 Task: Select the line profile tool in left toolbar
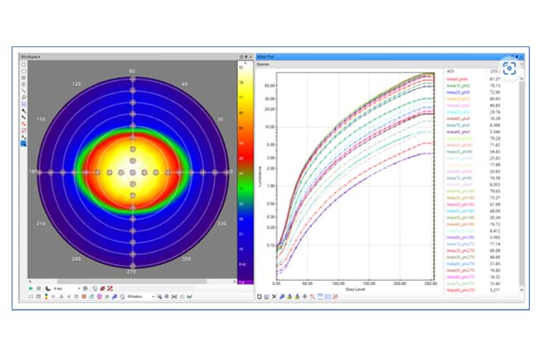[x=23, y=91]
